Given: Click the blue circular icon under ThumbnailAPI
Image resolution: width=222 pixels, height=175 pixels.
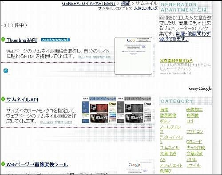Looking at the screenshot, I should [x=6, y=71].
